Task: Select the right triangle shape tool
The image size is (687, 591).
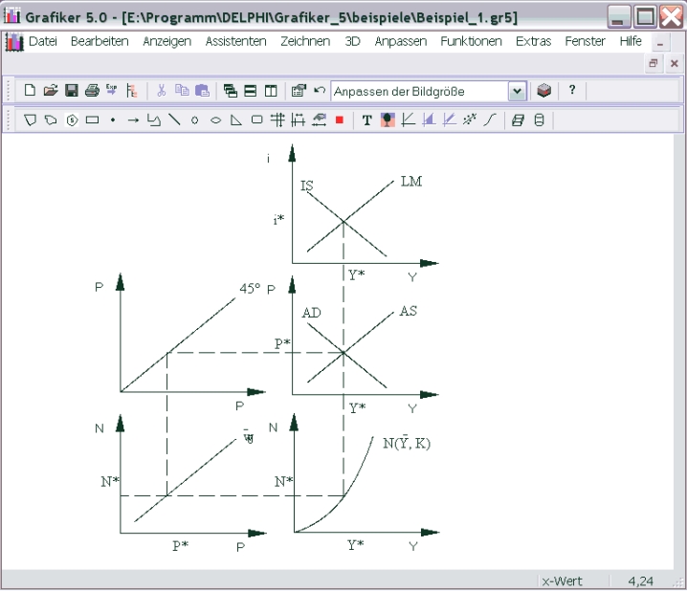Action: coord(235,120)
